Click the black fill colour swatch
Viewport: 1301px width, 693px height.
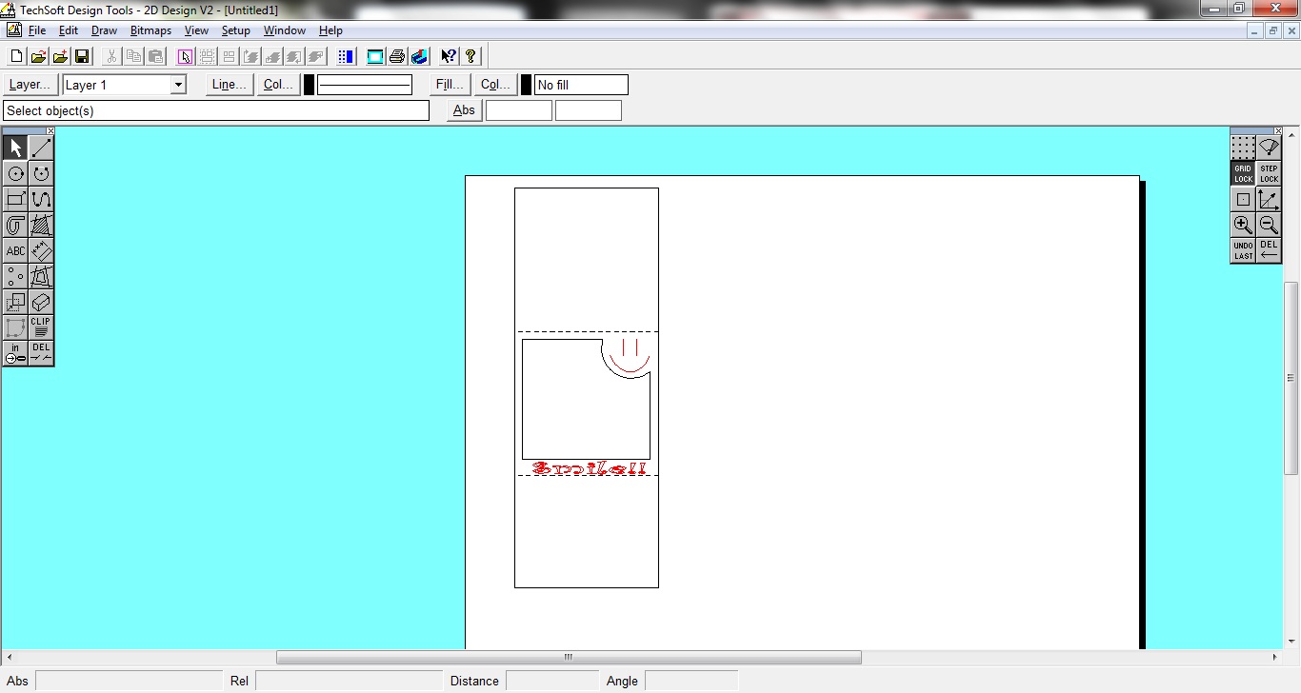point(526,85)
